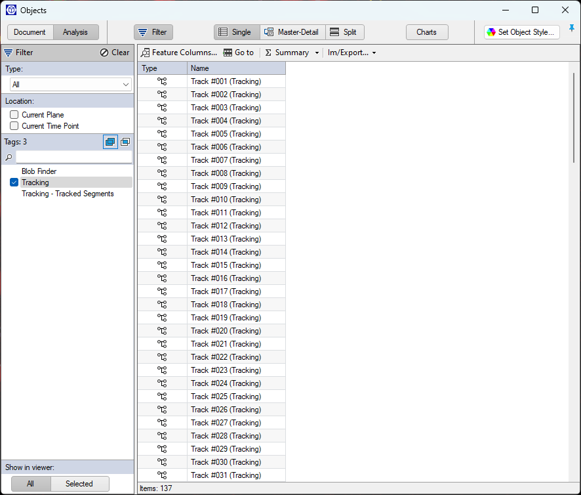Switch Show in viewer to Selected
Screen dimensions: 581x495
coord(79,484)
